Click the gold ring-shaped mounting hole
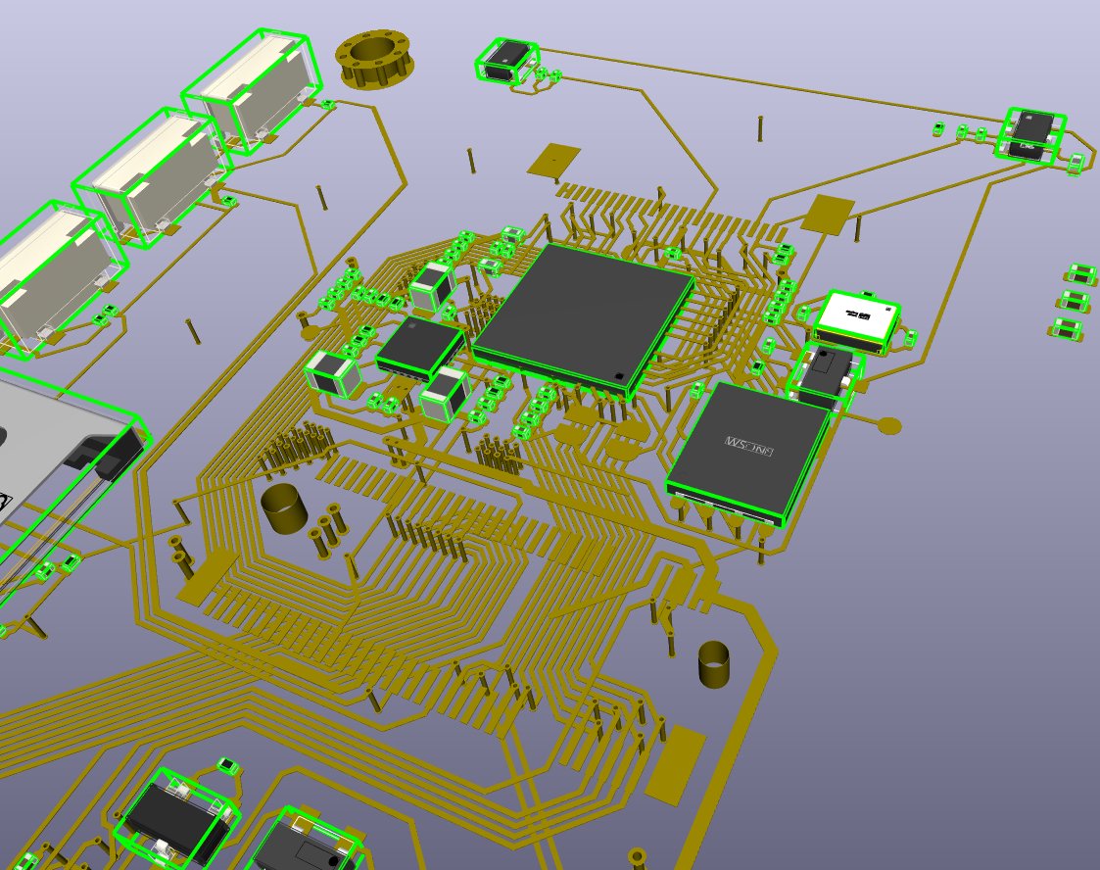The image size is (1100, 870). click(x=374, y=58)
